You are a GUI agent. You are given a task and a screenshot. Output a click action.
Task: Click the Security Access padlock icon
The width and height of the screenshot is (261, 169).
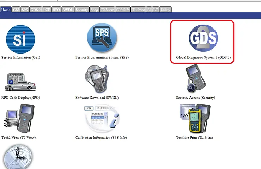tap(196, 79)
